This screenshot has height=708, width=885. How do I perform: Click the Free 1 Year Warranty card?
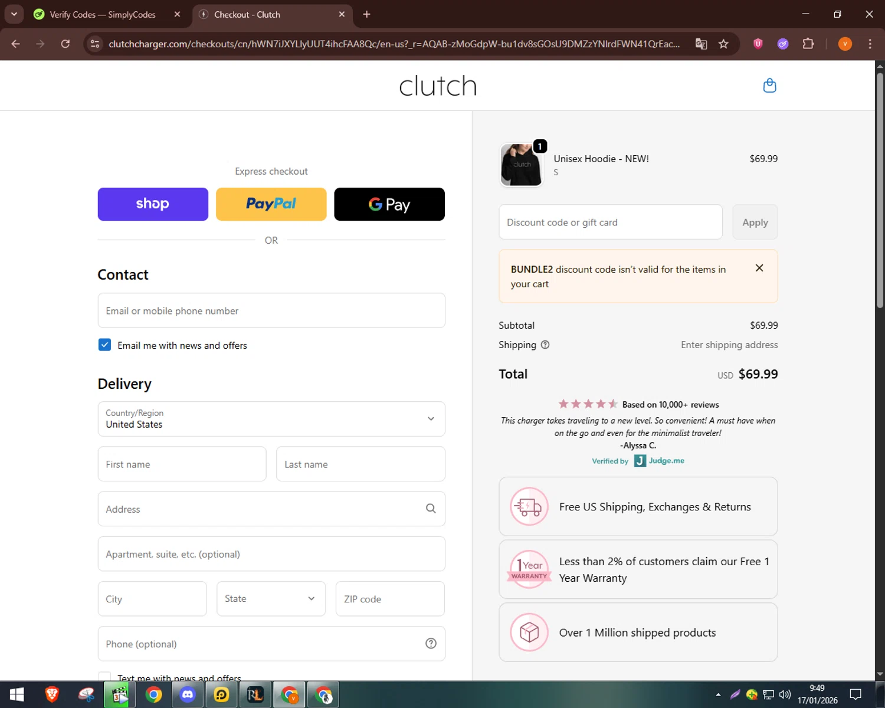click(638, 569)
